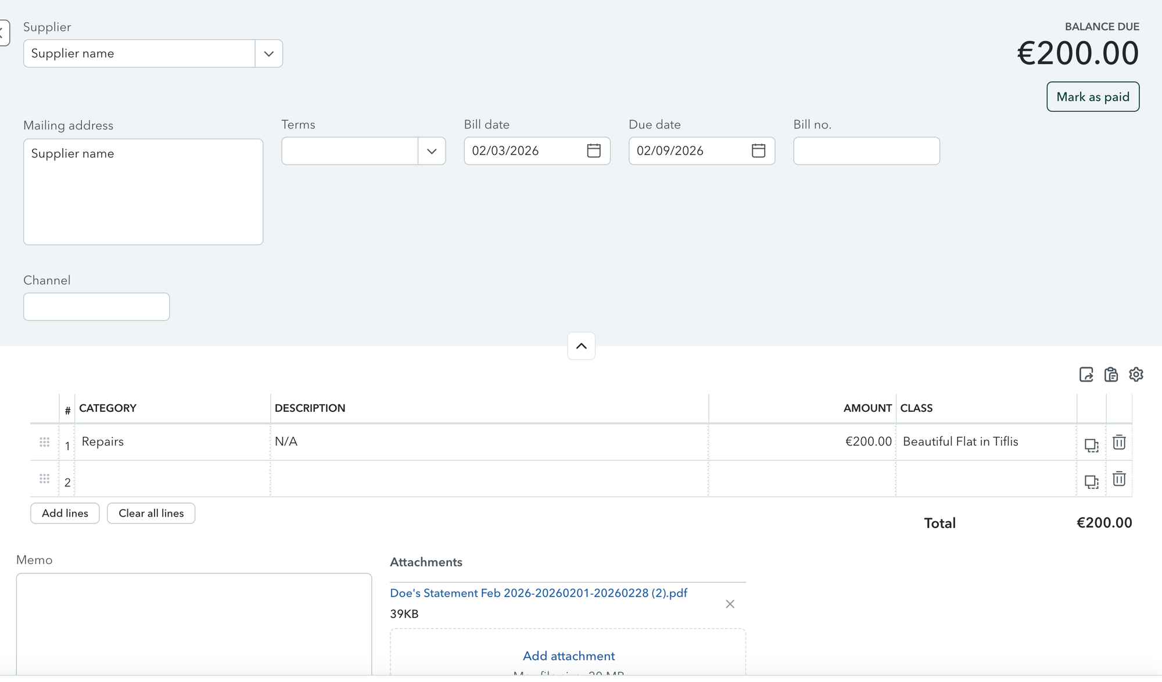Open Doe's Statement Feb 2026 PDF attachment
Image resolution: width=1162 pixels, height=682 pixels.
538,593
